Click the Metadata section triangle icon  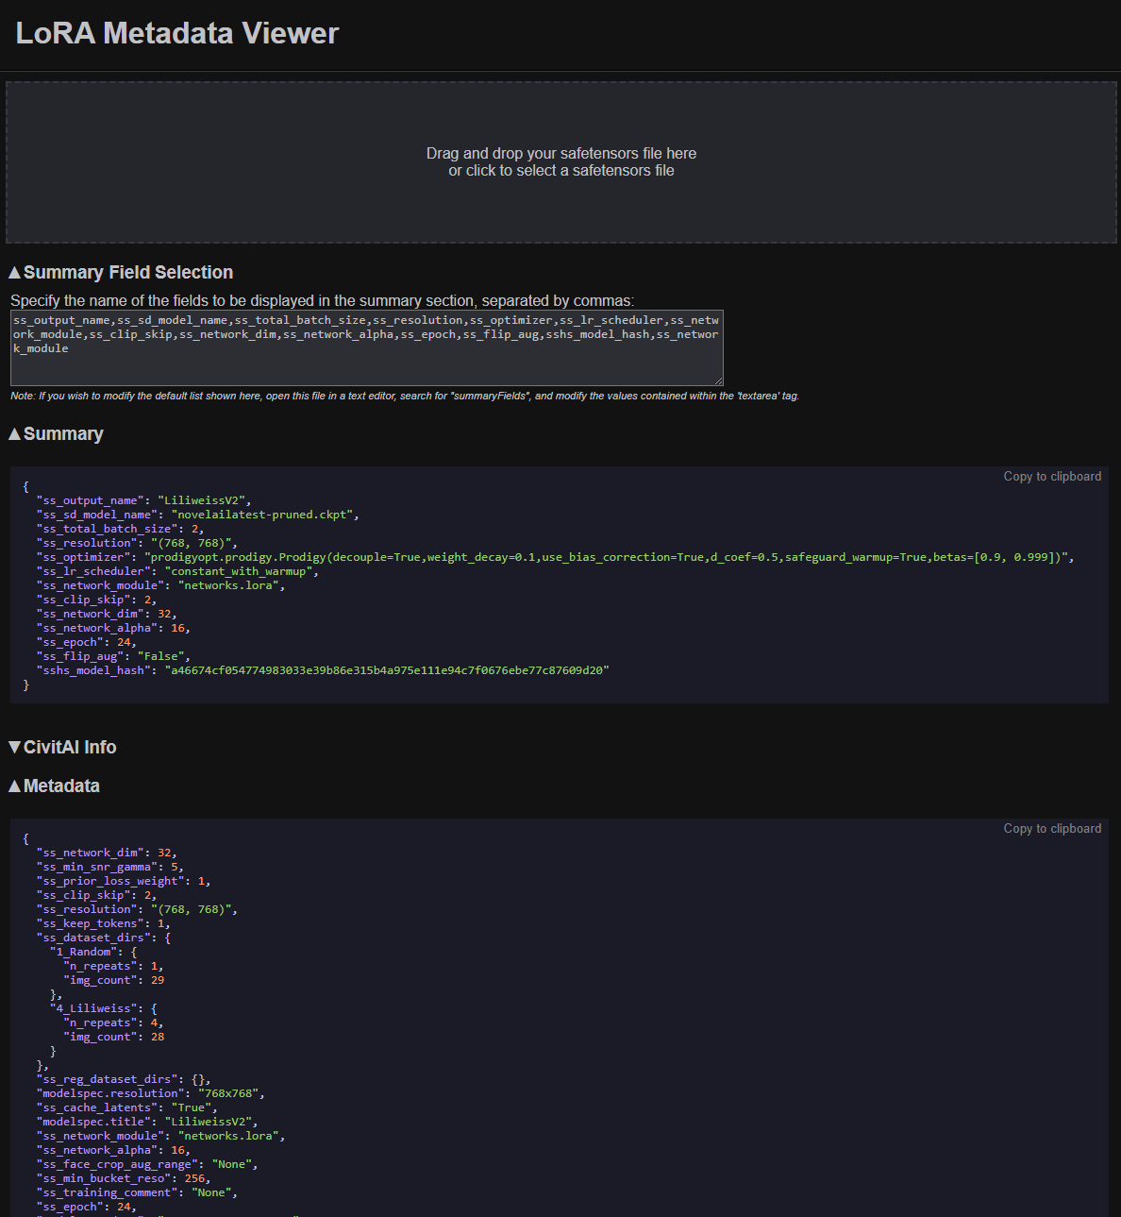tap(14, 786)
